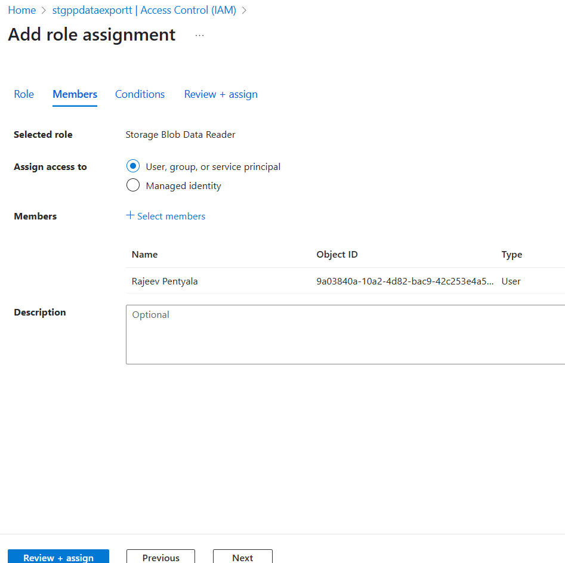Click the User type cell in row
565x563 pixels.
pyautogui.click(x=511, y=281)
